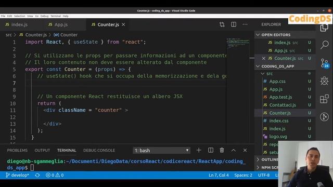
Task: Open the editor More Actions ellipsis
Action: [245, 24]
